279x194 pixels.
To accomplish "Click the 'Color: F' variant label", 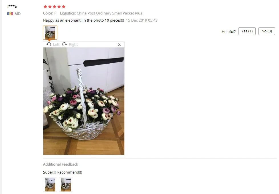I will coord(50,13).
